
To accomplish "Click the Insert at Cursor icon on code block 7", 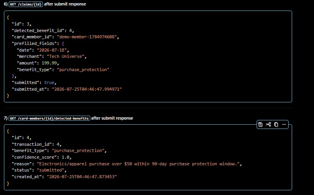I will (x=268, y=124).
